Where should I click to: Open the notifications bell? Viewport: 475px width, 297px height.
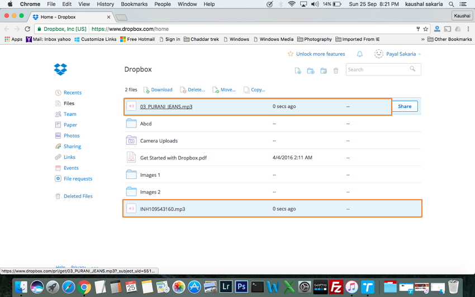(x=360, y=54)
